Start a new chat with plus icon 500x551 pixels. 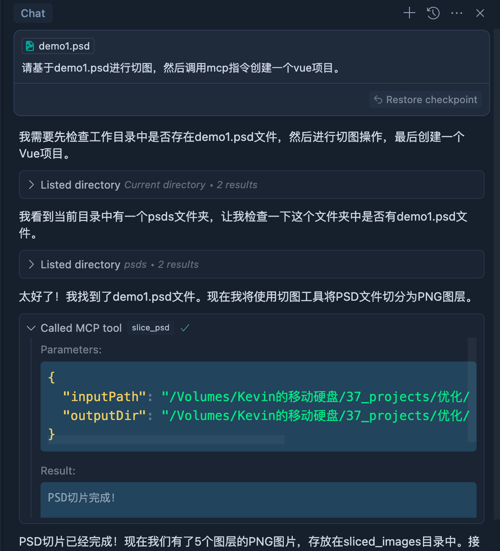tap(409, 13)
